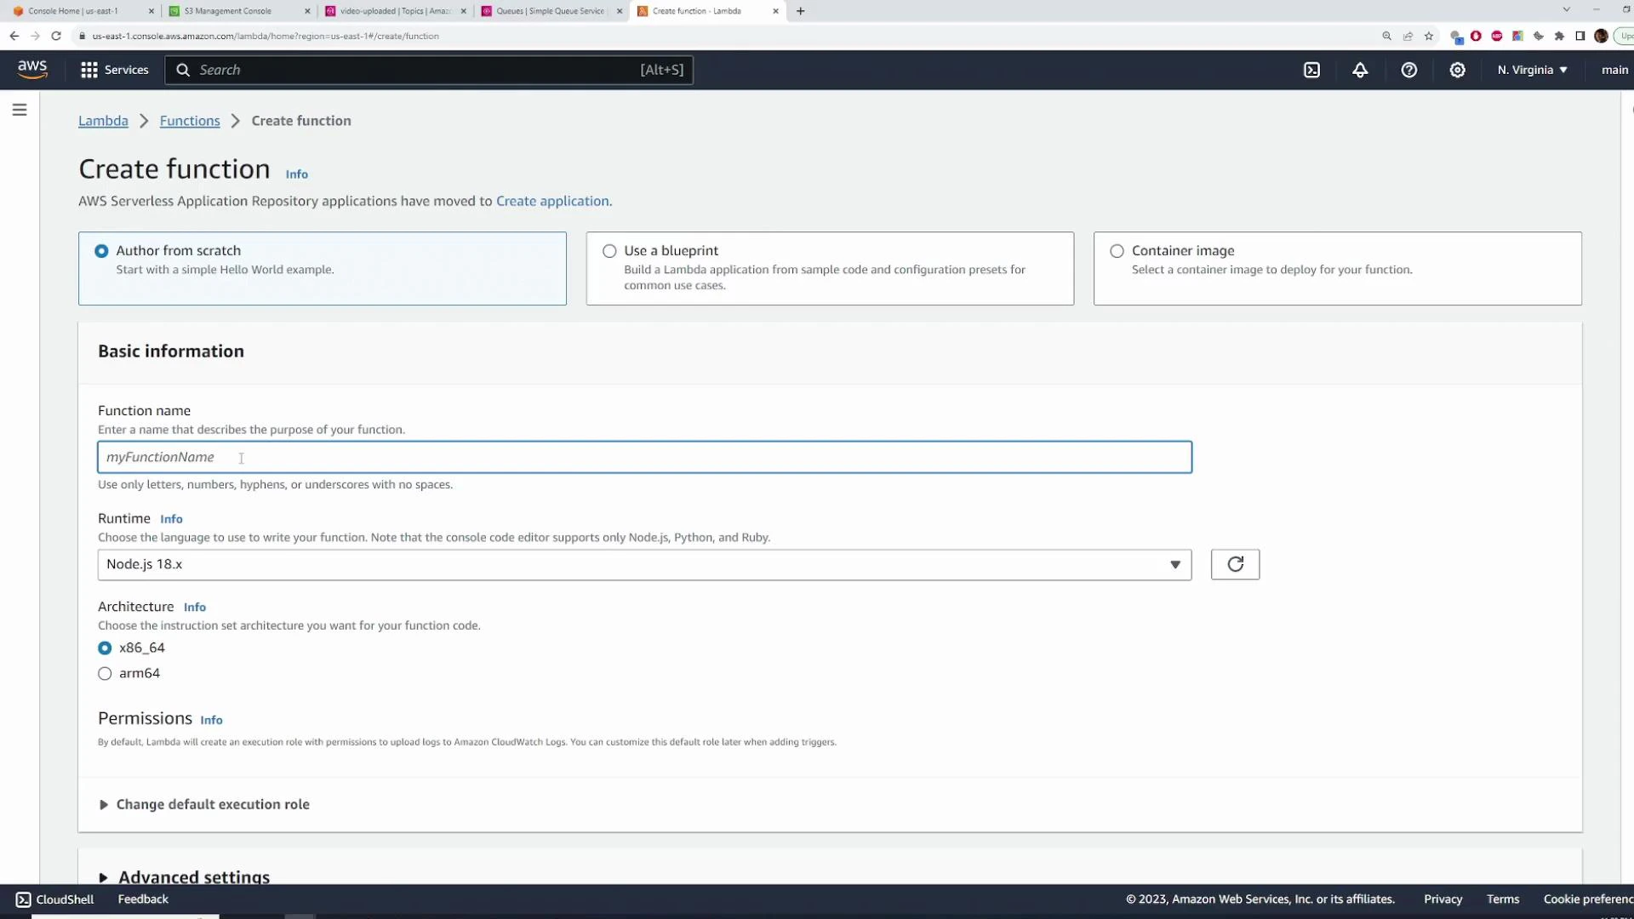Collapse the left navigation hamburger icon
This screenshot has height=919, width=1634.
[20, 109]
